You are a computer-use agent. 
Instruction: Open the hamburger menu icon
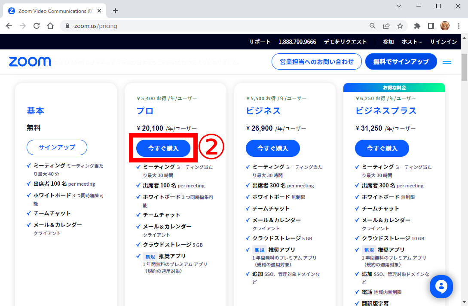447,61
